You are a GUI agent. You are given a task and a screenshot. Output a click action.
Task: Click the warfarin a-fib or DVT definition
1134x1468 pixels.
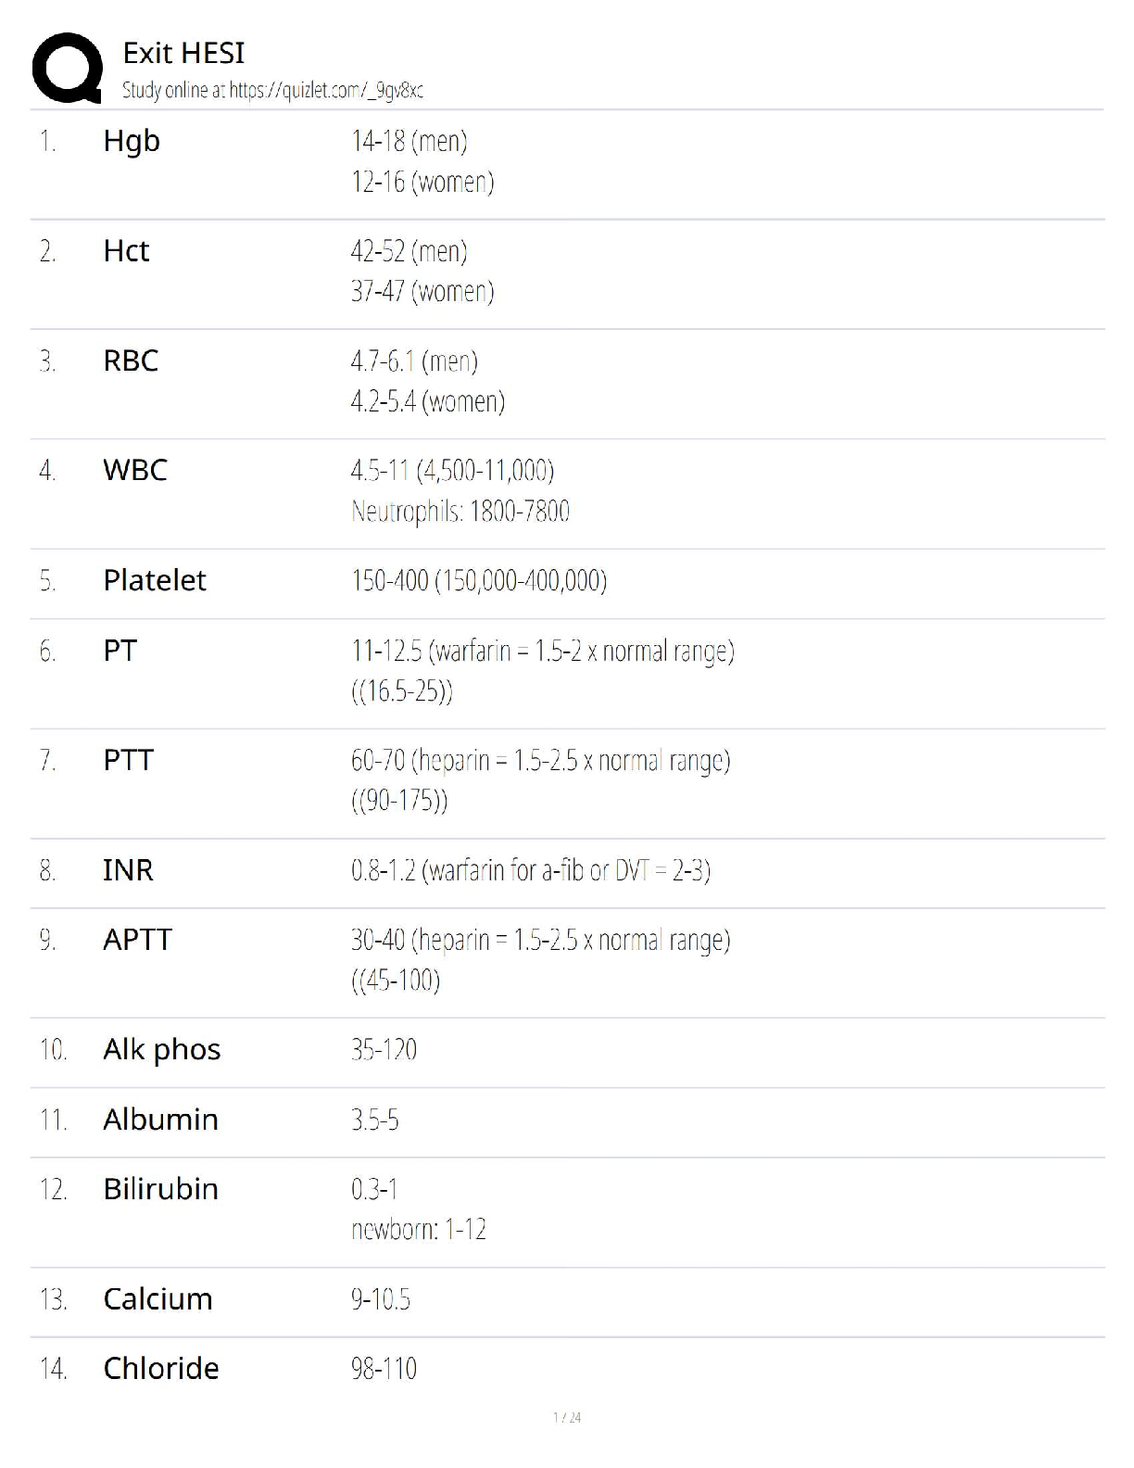[x=531, y=871]
